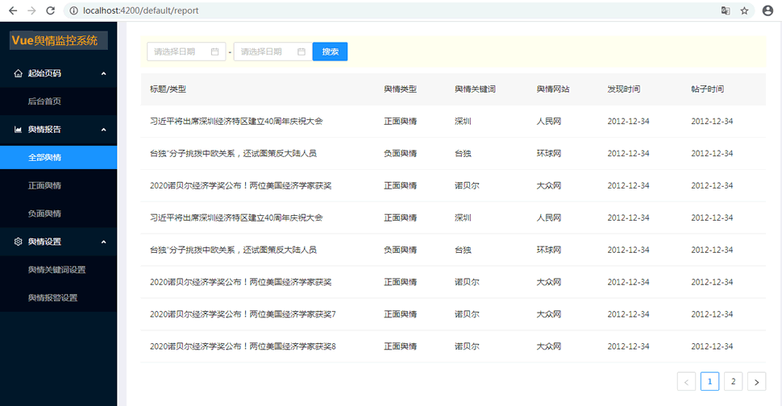The image size is (782, 406).
Task: Collapse the 舆情设置 menu chevron
Action: pyautogui.click(x=104, y=242)
